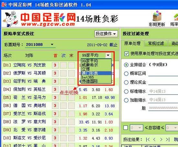The image size is (178, 147).
Task: Switch to the 常规过滤 tab
Action: click(x=156, y=43)
